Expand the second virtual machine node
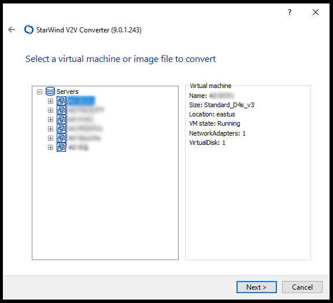The image size is (333, 303). tap(50, 110)
